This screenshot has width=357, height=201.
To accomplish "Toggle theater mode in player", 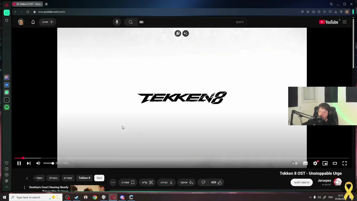I will pos(335,163).
